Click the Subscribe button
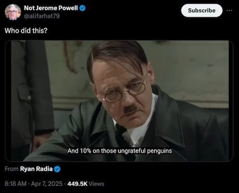This screenshot has width=239, height=193. tap(202, 10)
